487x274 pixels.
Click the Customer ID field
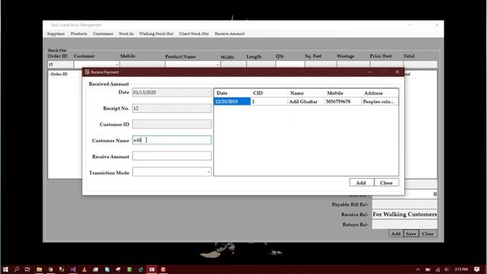(172, 124)
